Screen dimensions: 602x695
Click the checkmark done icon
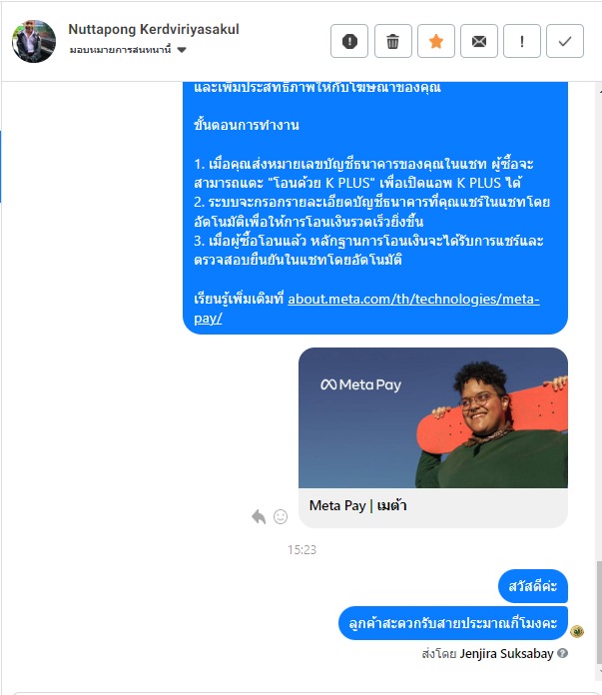tap(565, 41)
